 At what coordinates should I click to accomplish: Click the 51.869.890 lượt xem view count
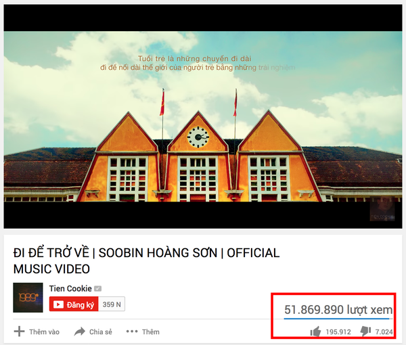(x=338, y=310)
